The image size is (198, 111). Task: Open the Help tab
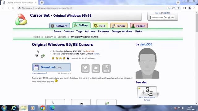100,26
